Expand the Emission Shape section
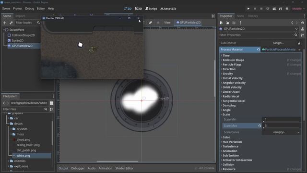 (234, 60)
